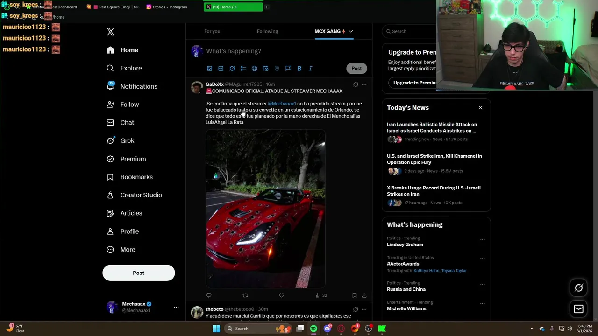Open the floating Grok button
The image size is (598, 336).
(x=579, y=288)
